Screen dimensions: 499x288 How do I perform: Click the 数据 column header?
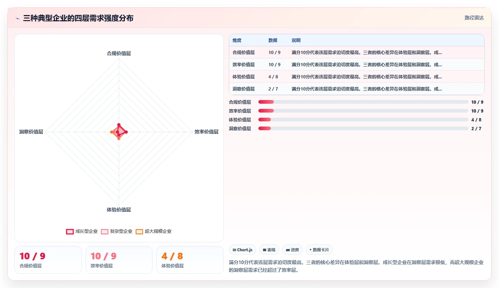pos(273,40)
